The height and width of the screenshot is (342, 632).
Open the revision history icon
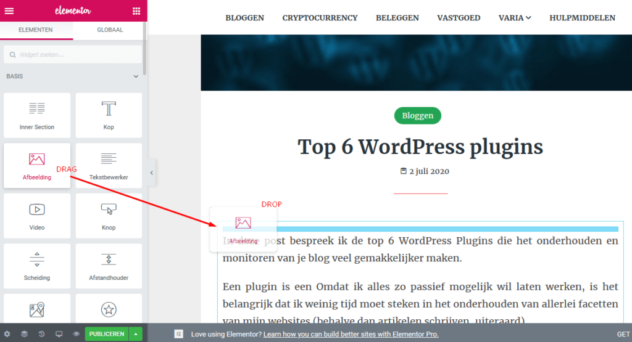(41, 334)
